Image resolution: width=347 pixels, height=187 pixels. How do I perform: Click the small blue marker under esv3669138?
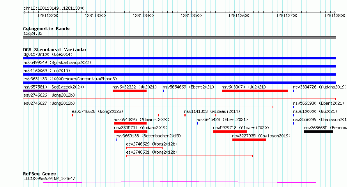point(116,140)
